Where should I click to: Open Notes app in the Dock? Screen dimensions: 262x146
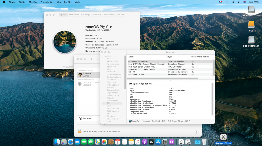tap(131, 142)
